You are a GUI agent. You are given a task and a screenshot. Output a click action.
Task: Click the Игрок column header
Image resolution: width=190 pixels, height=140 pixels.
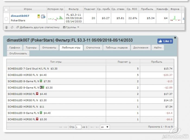(28, 9)
